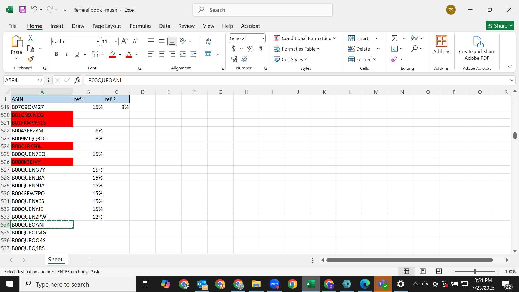Switch to the Insert tab
Screen dimensions: 519x292
pos(57,26)
